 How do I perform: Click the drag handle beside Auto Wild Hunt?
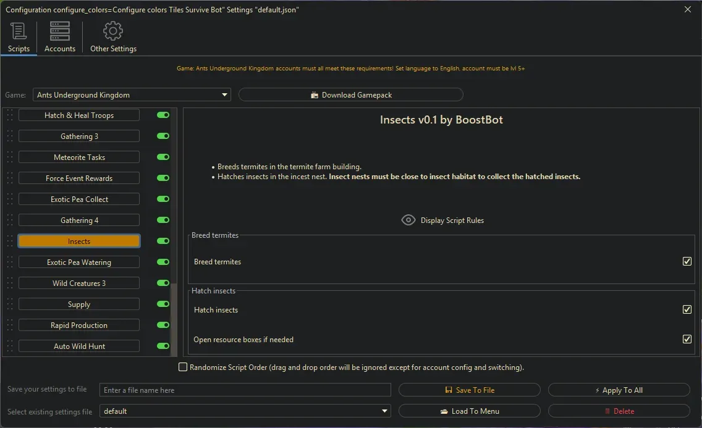(10, 346)
